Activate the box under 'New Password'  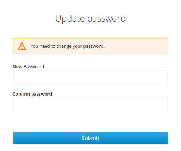click(90, 77)
